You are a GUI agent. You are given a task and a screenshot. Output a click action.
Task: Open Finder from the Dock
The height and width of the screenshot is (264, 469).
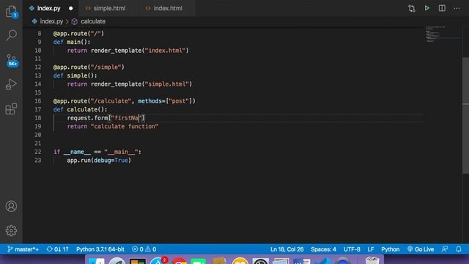coord(97,261)
